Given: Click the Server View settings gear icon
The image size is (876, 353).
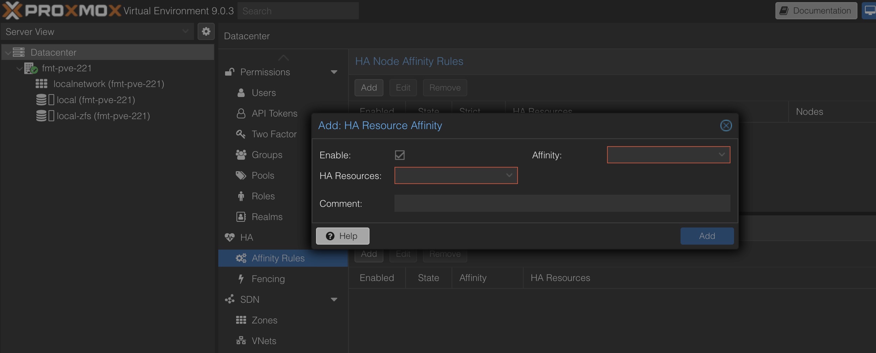Looking at the screenshot, I should [x=206, y=32].
